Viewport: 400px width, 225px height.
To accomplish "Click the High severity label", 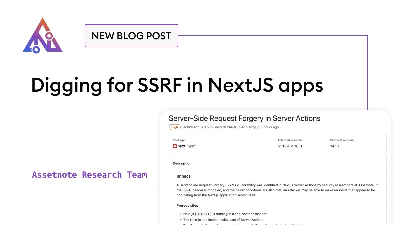I will point(175,127).
